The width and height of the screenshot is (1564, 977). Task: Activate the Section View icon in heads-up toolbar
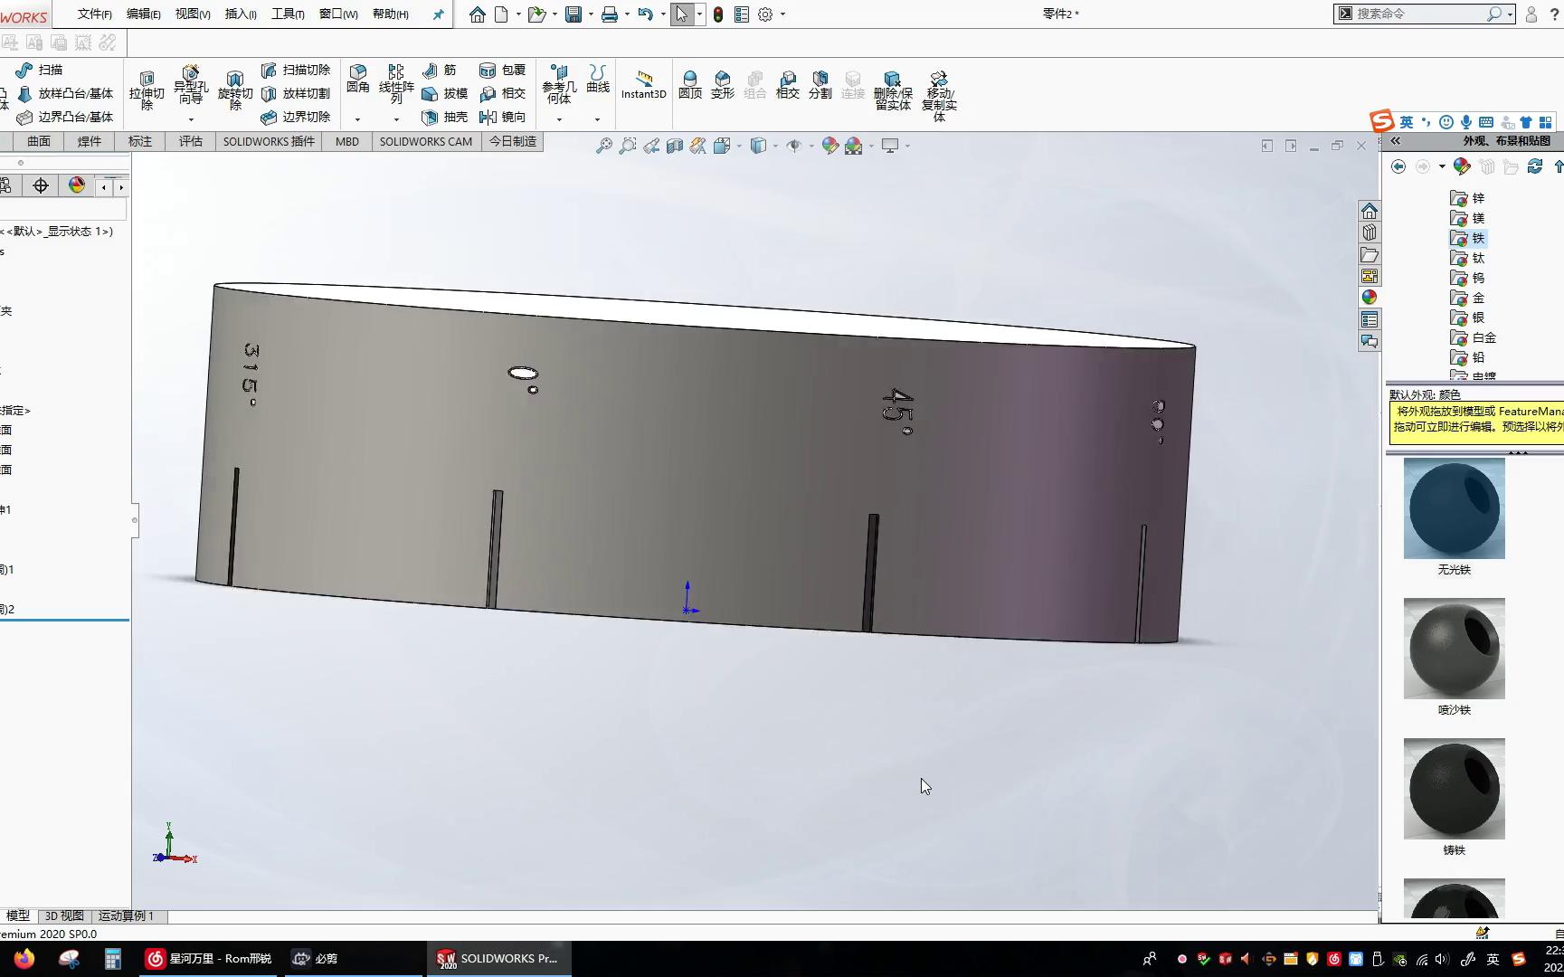pos(675,146)
